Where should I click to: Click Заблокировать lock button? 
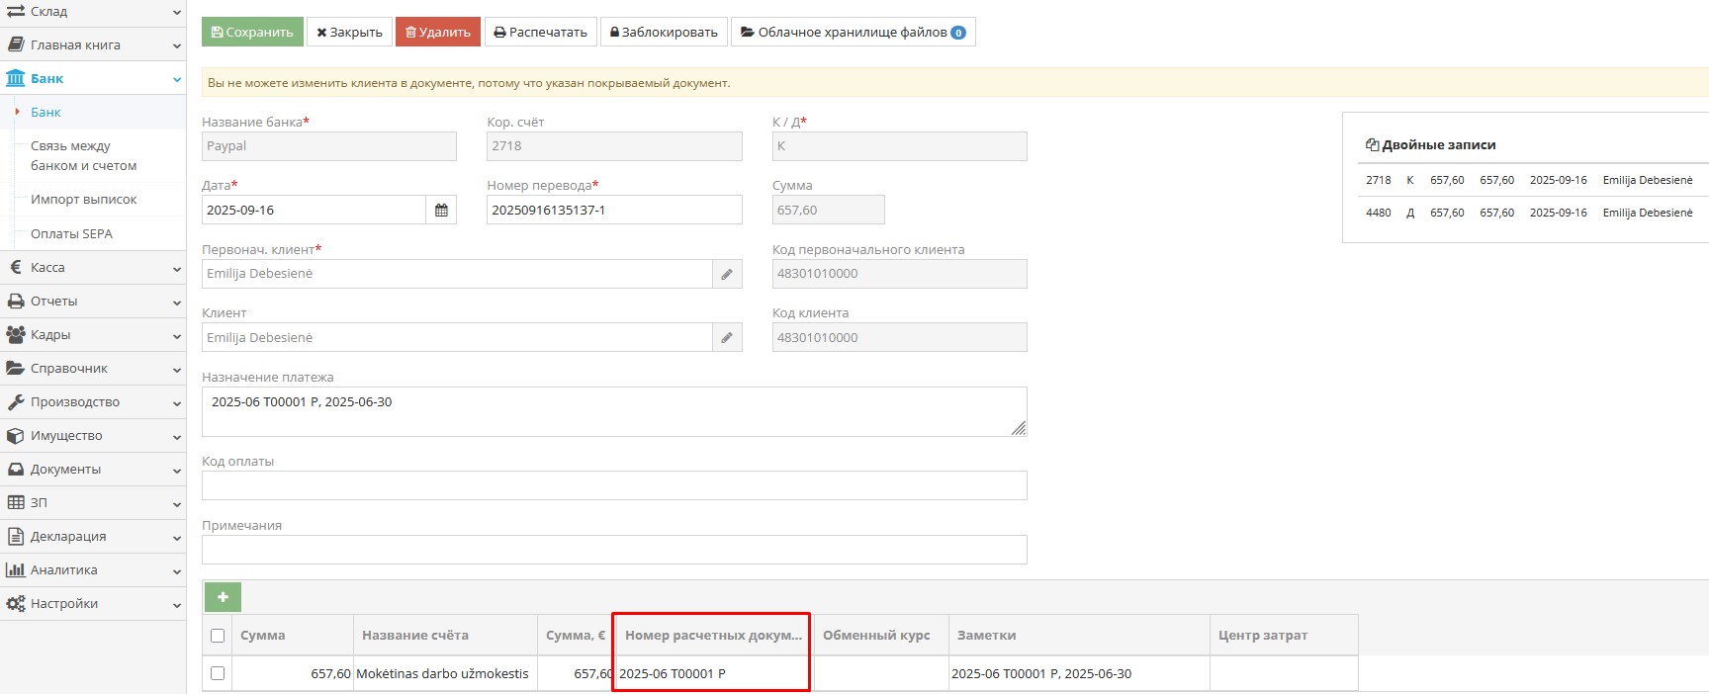click(664, 33)
